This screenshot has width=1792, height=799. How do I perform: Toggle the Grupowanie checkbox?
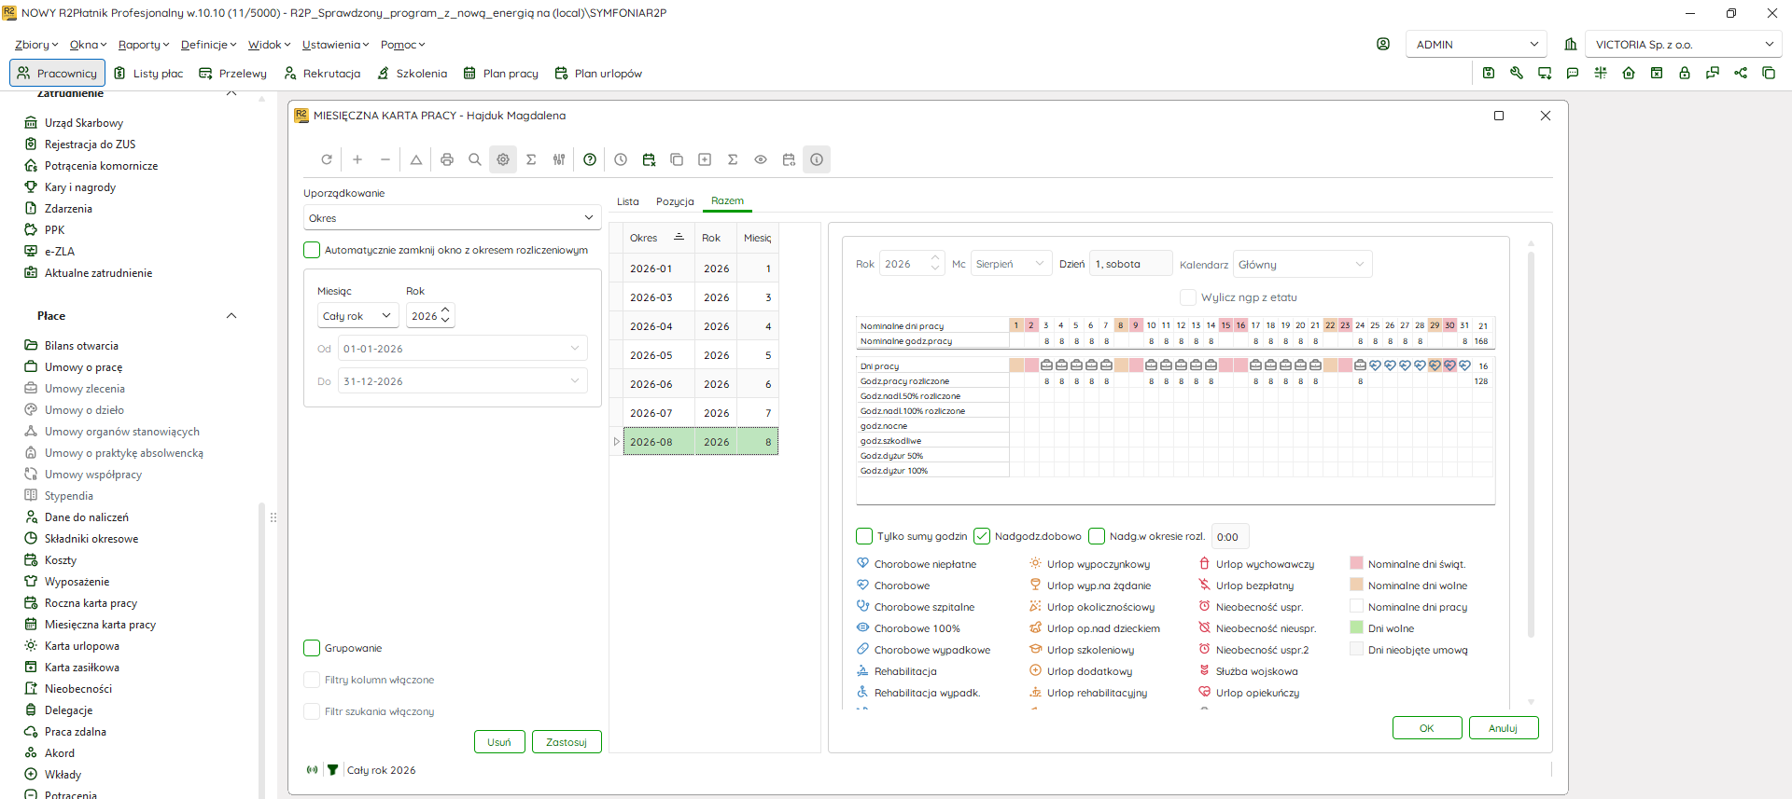click(312, 648)
